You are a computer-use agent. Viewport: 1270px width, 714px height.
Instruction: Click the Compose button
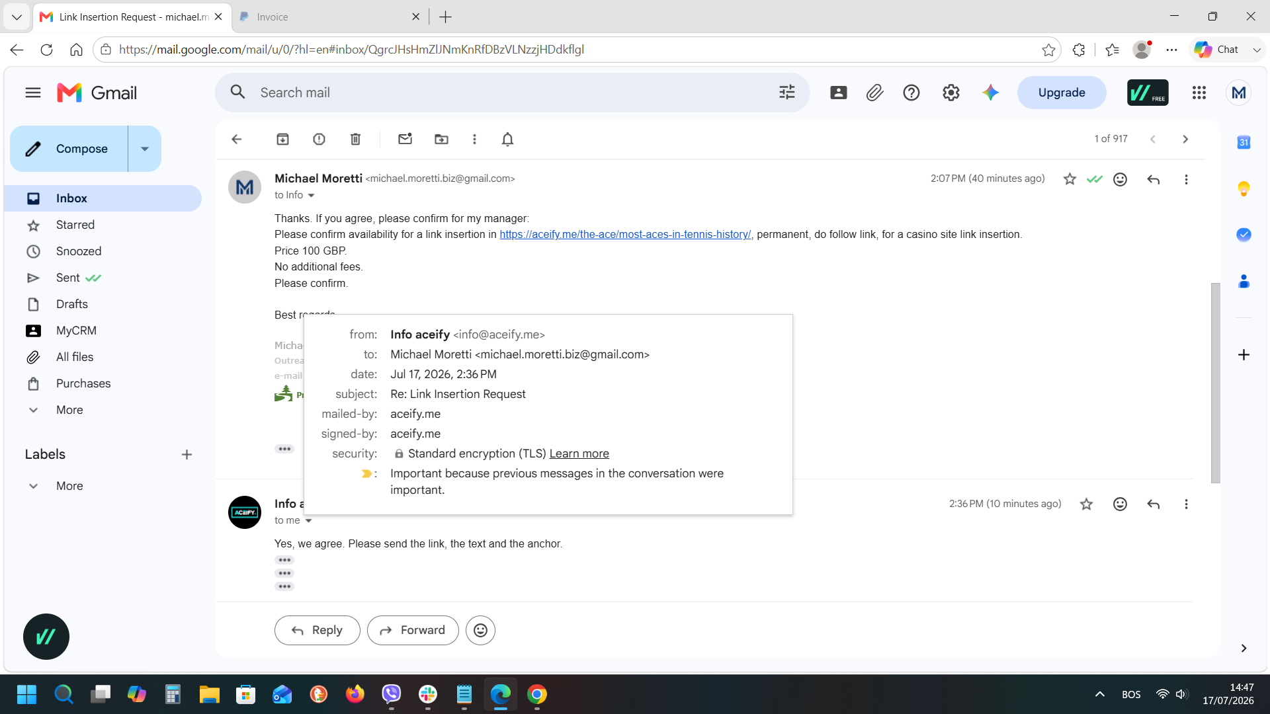[x=69, y=149]
